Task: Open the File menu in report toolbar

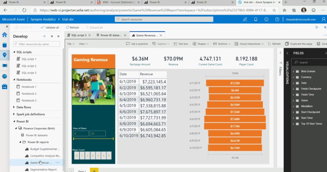Action: 71,44
